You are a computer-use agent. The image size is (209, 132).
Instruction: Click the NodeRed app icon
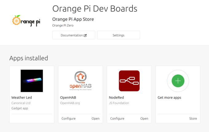tap(129, 81)
